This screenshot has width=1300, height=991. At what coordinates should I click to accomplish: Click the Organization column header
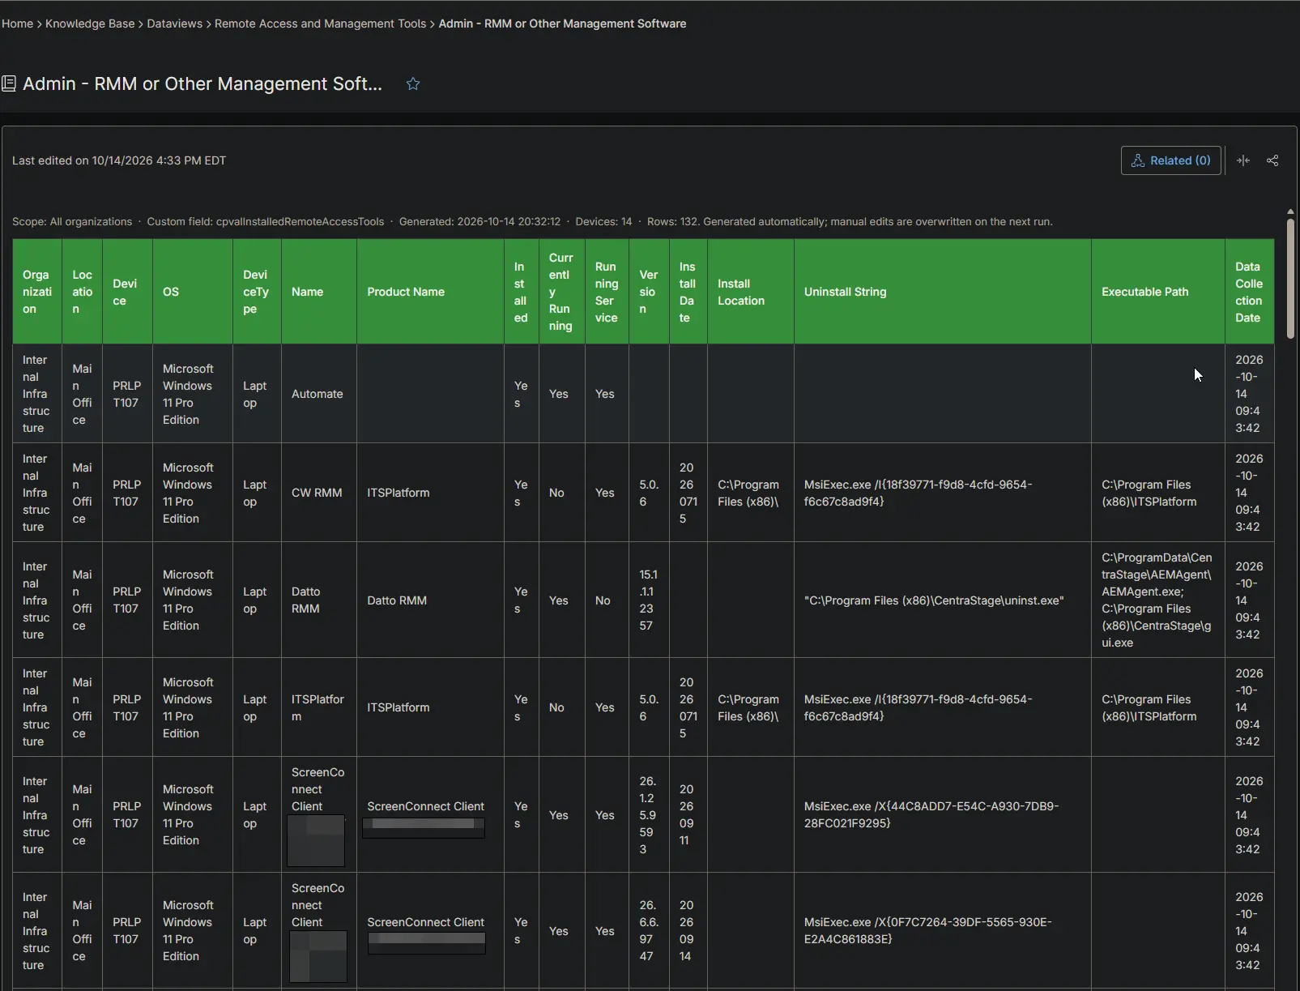coord(37,292)
